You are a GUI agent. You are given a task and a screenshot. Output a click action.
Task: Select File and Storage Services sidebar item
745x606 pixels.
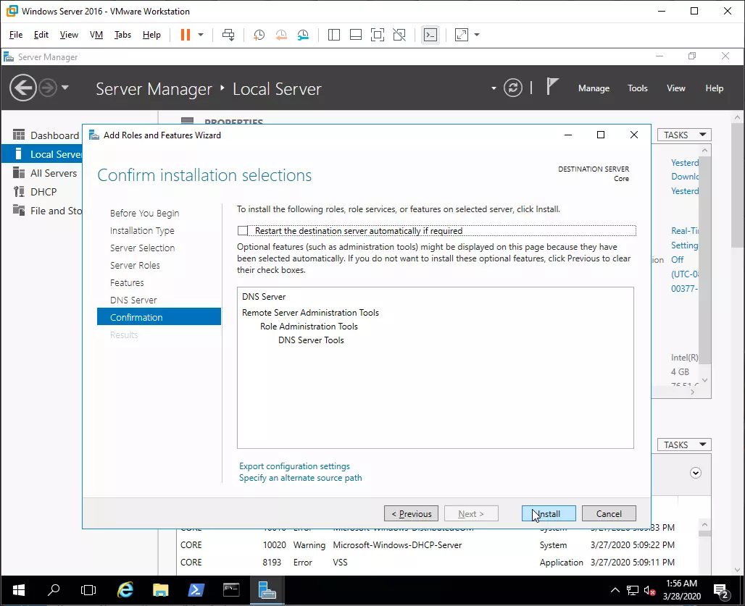click(42, 211)
